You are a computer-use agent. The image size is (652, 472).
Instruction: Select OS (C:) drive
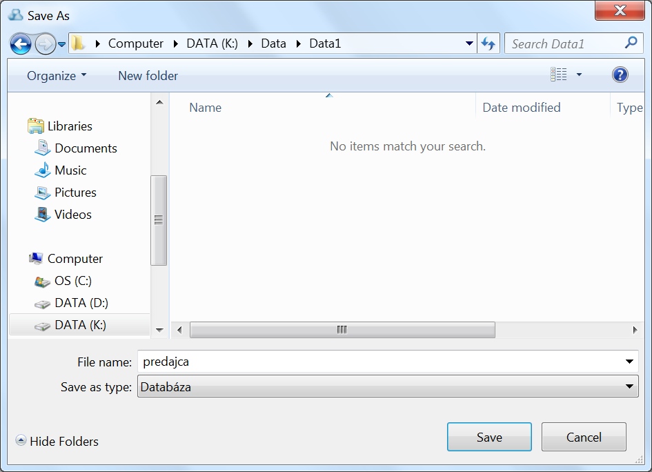tap(72, 281)
